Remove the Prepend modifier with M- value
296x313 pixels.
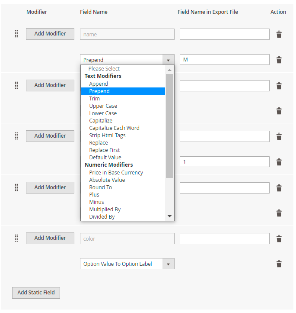279,60
